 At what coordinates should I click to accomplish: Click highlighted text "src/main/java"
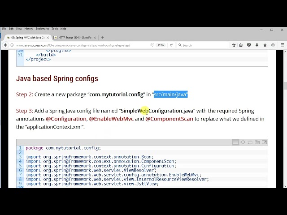point(170,95)
